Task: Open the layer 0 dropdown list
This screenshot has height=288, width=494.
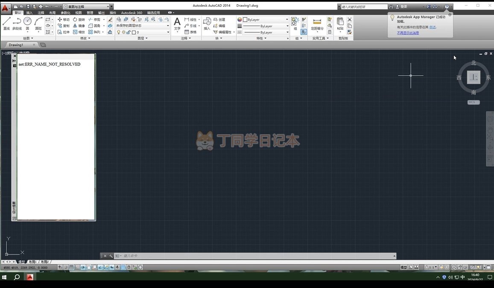Action: click(x=143, y=32)
